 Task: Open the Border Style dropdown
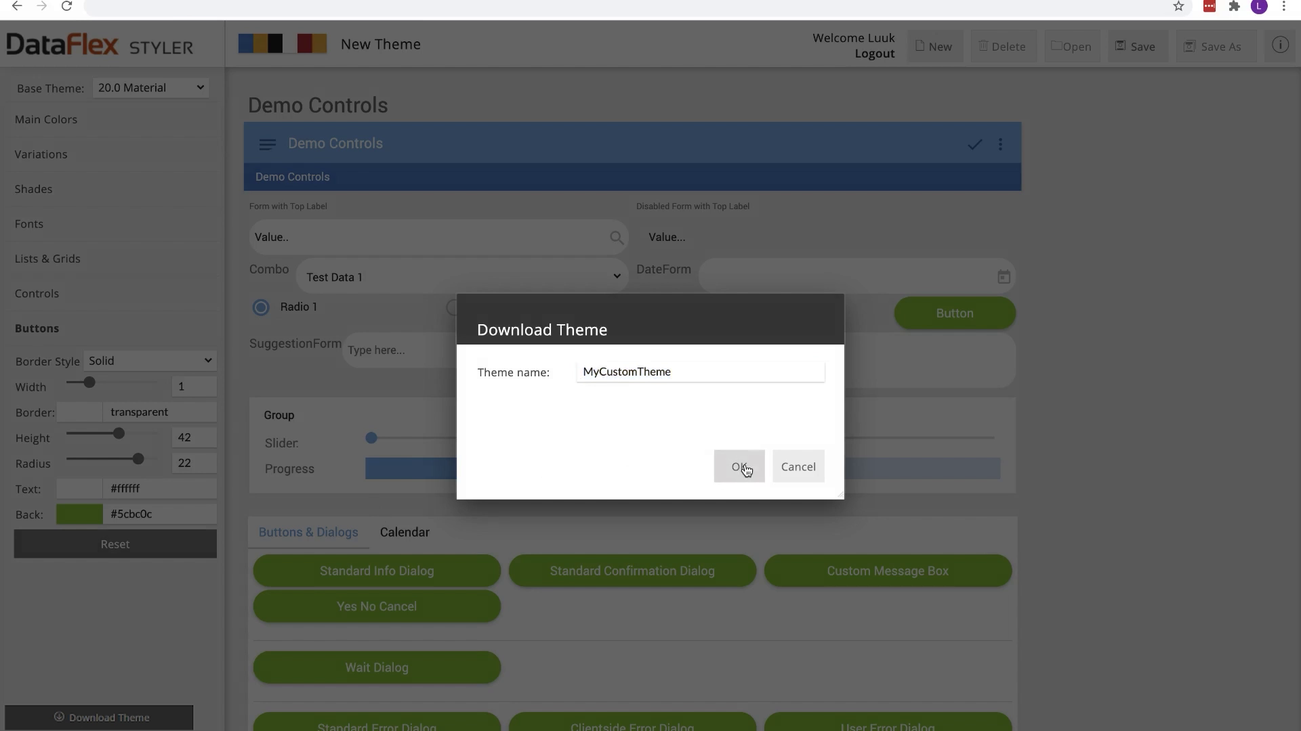pos(150,361)
